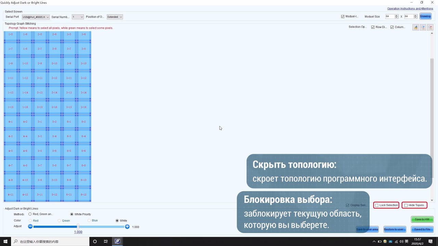The width and height of the screenshot is (438, 246).
Task: Click the Save to user area button
Action: [x=367, y=229]
